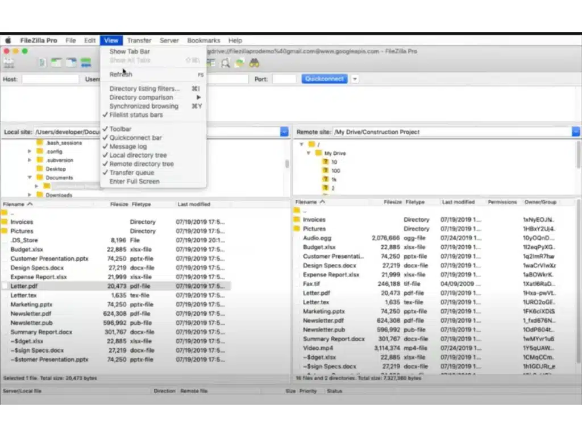Sort local list by Last modified column

tap(194, 204)
